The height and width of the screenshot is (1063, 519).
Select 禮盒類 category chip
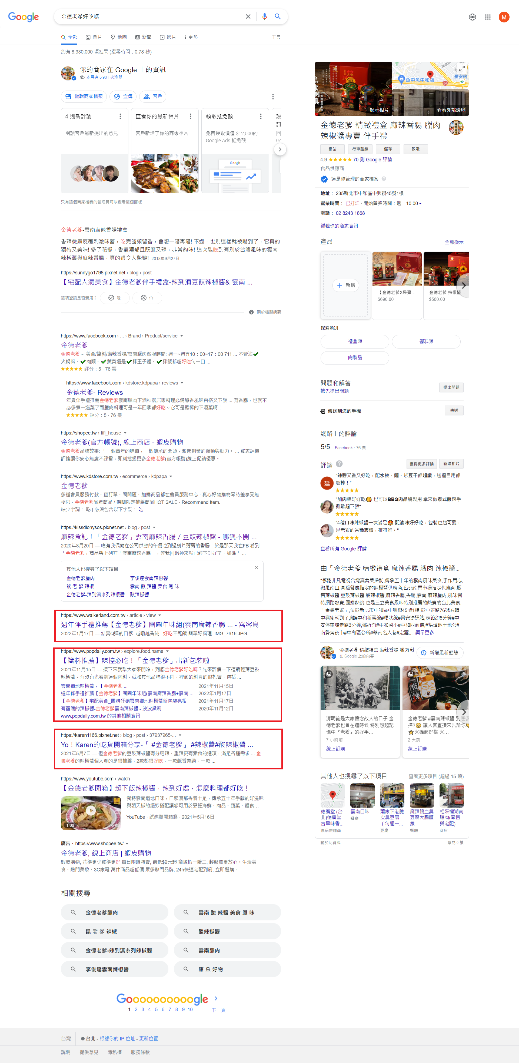[x=355, y=341]
